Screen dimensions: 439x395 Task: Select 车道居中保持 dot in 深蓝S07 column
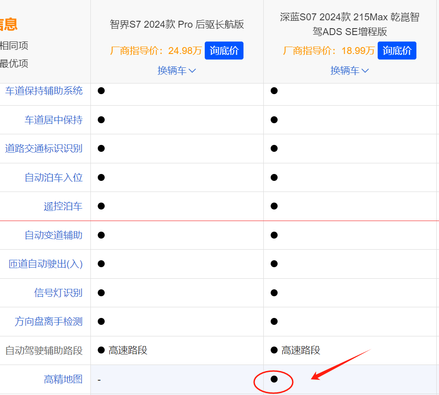[274, 120]
